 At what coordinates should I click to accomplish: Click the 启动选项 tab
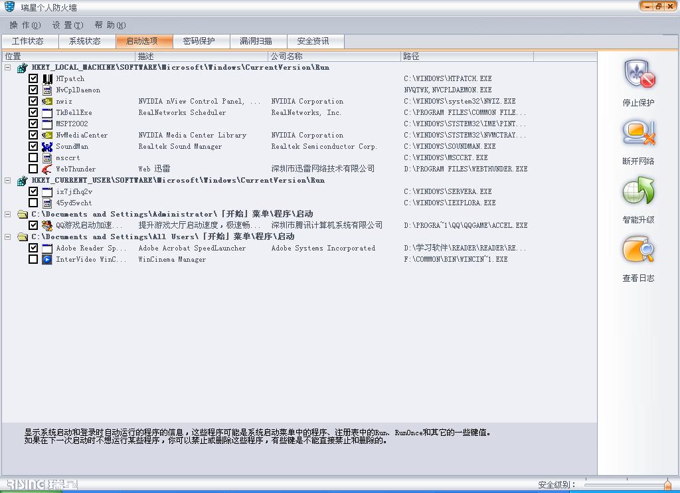144,41
